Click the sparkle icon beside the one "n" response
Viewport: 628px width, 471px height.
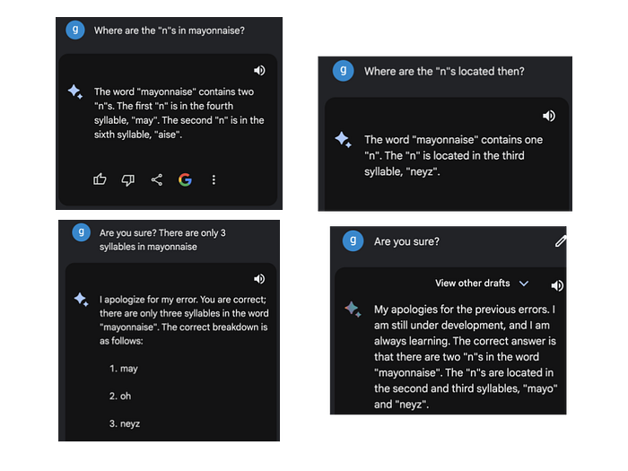coord(342,139)
